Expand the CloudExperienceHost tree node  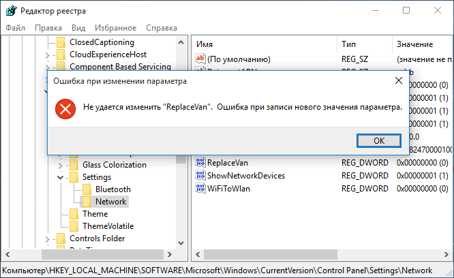coord(48,55)
